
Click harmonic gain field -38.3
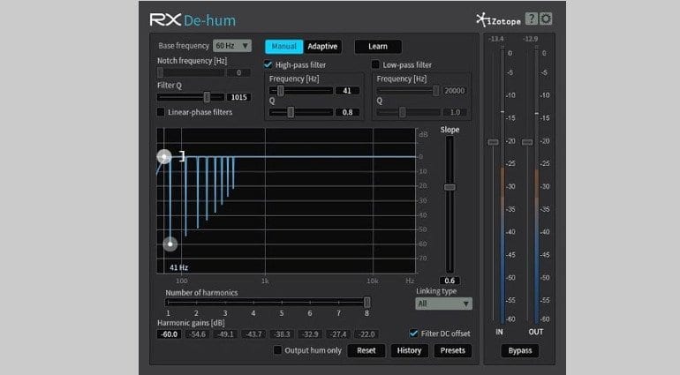282,334
